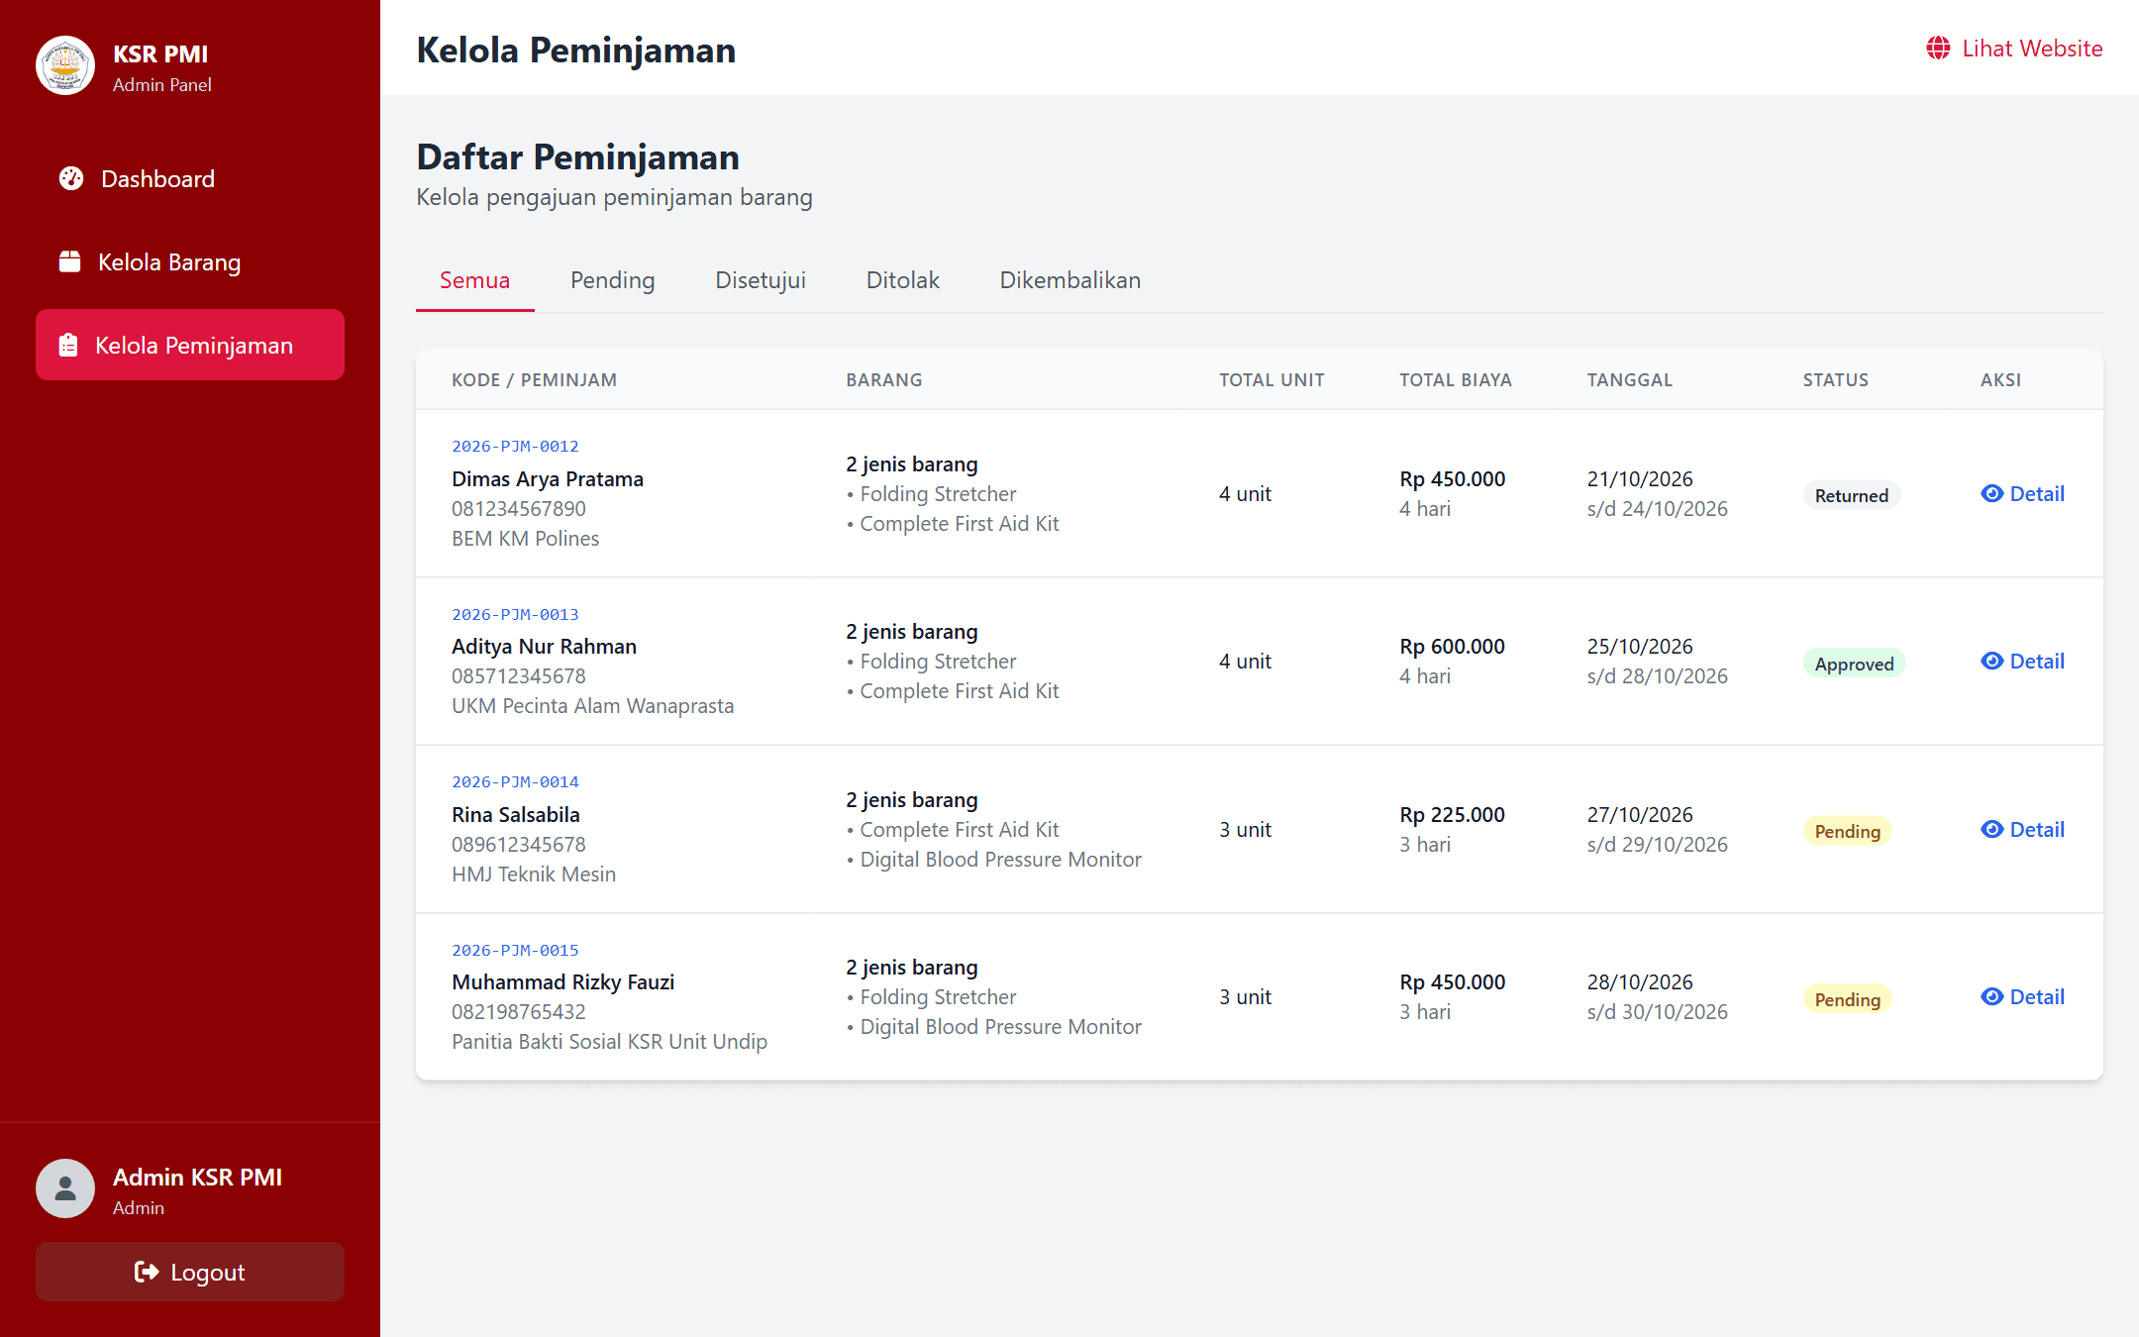Click loan code 2026-PJM-0014
Image resolution: width=2139 pixels, height=1337 pixels.
pyautogui.click(x=515, y=781)
